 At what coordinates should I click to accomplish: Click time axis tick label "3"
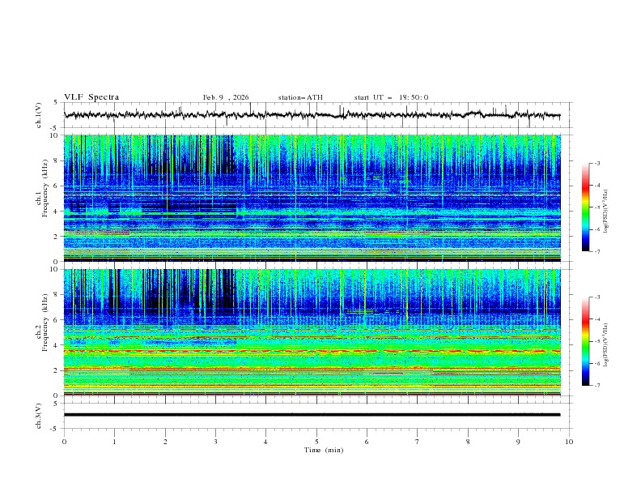click(x=215, y=442)
